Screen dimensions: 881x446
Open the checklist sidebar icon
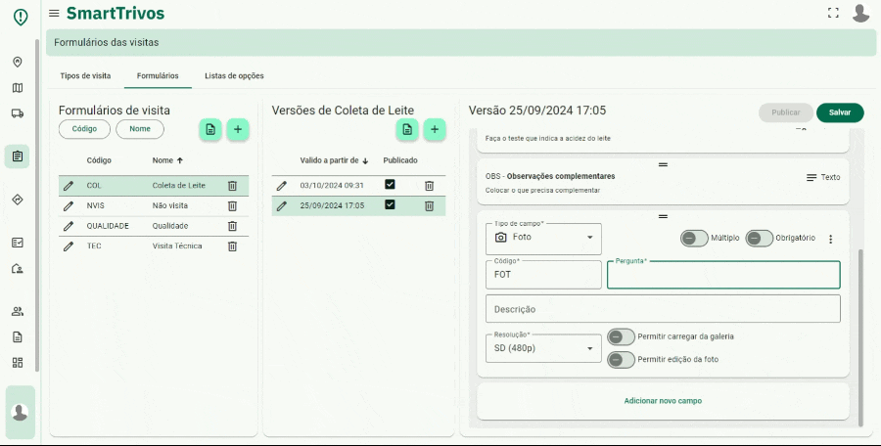coord(18,243)
